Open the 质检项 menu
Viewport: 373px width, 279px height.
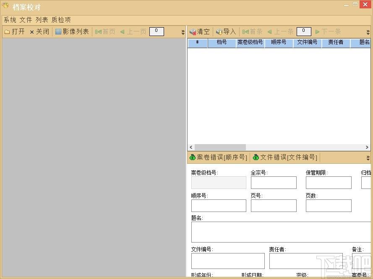[61, 20]
